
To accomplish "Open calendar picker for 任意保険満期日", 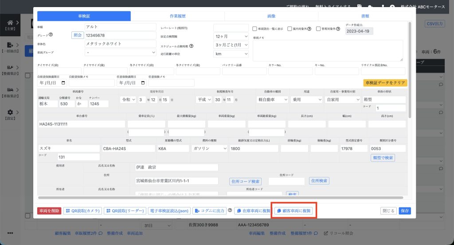I will point(143,83).
